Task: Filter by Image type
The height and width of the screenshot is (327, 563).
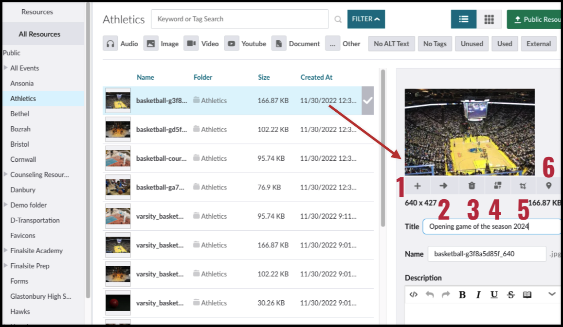Action: [x=161, y=43]
